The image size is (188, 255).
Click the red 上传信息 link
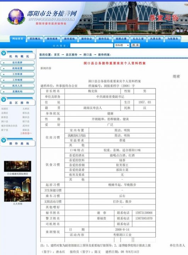(26, 133)
